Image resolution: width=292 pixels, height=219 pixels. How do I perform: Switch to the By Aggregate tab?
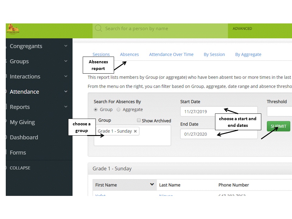pyautogui.click(x=248, y=54)
